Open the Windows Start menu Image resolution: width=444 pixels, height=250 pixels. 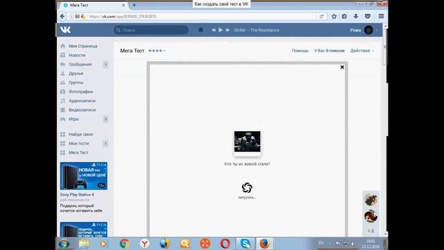(x=64, y=244)
